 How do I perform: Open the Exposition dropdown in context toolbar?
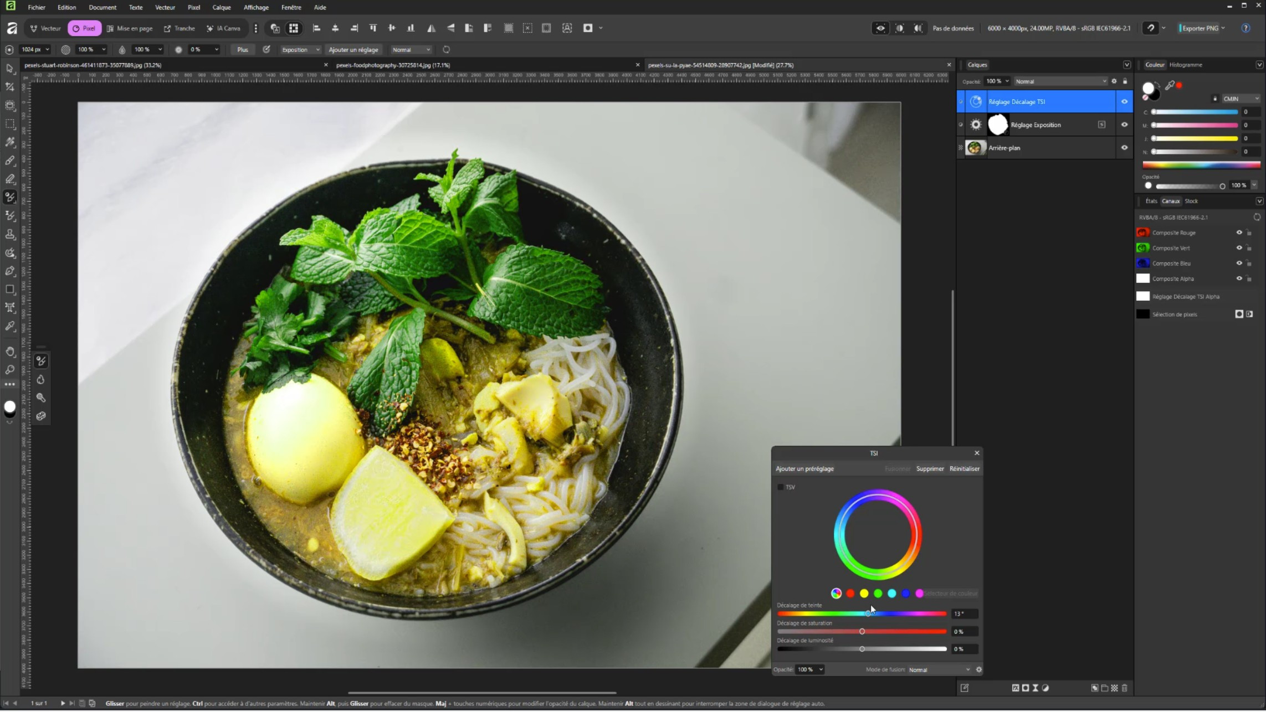point(300,50)
